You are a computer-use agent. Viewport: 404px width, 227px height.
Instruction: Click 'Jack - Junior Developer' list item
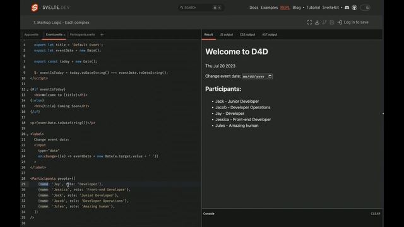[237, 102]
